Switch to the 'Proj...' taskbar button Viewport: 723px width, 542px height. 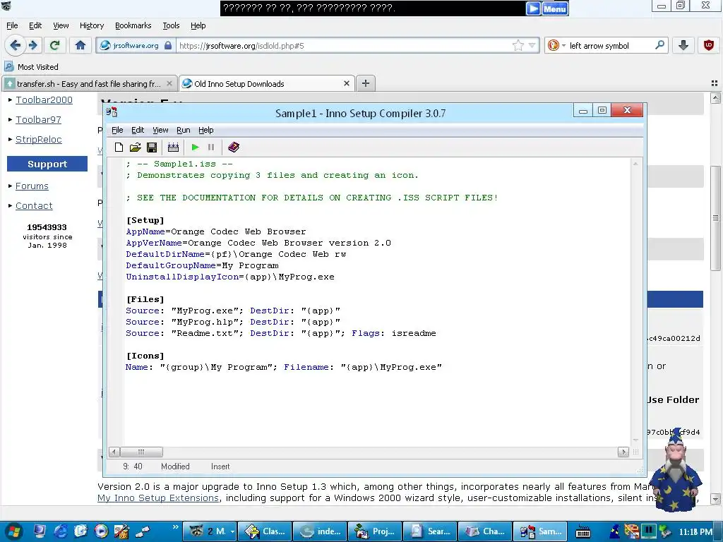(374, 531)
